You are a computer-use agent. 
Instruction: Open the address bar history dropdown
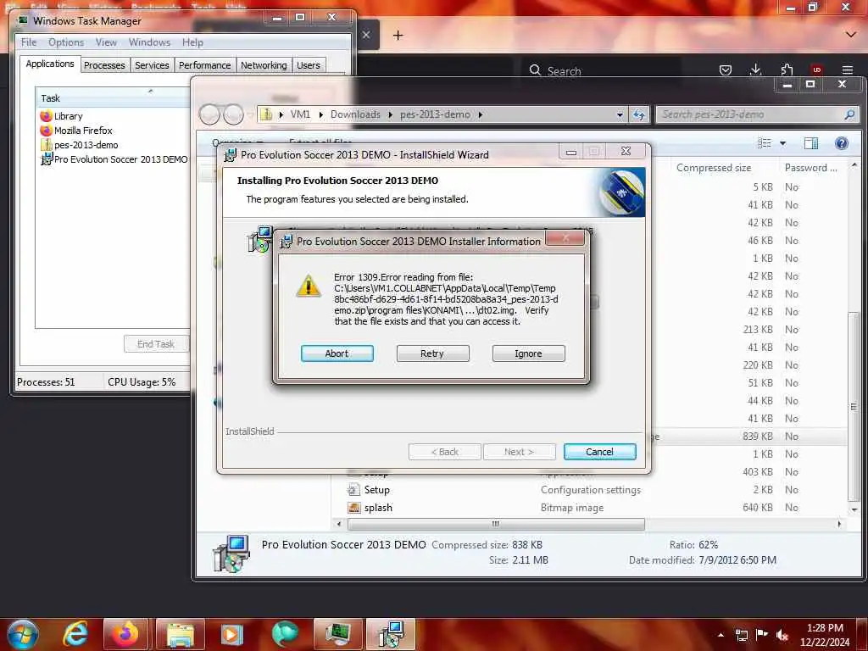pyautogui.click(x=620, y=114)
